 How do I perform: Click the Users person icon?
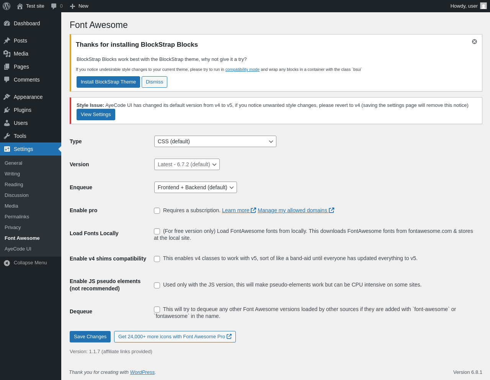click(x=7, y=123)
